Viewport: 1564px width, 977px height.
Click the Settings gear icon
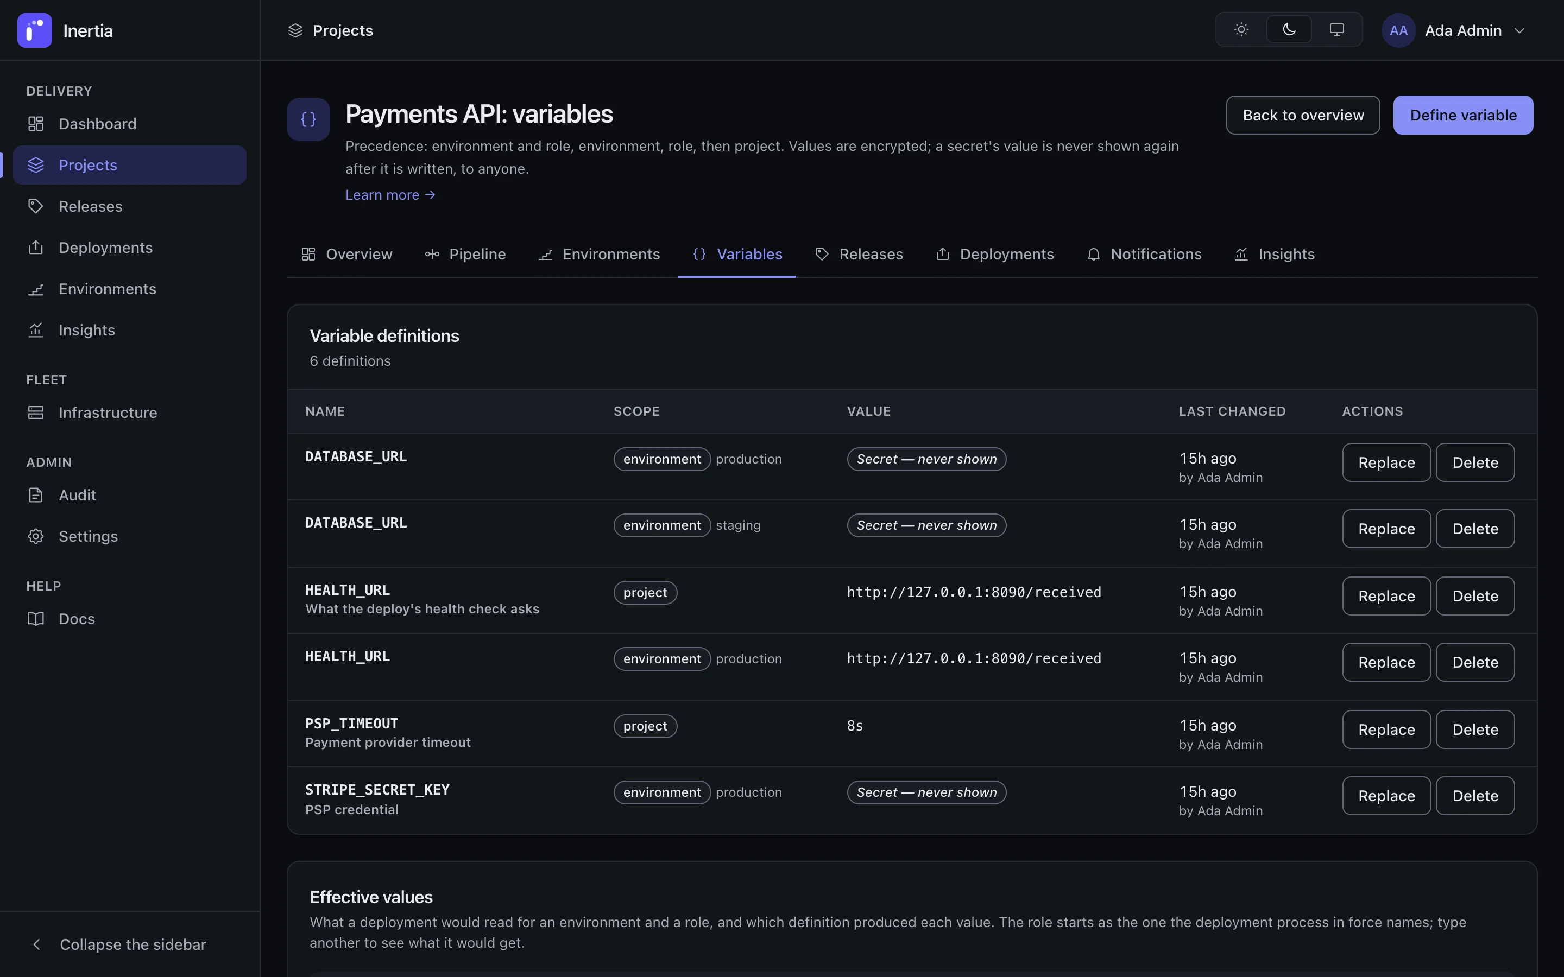click(x=35, y=536)
